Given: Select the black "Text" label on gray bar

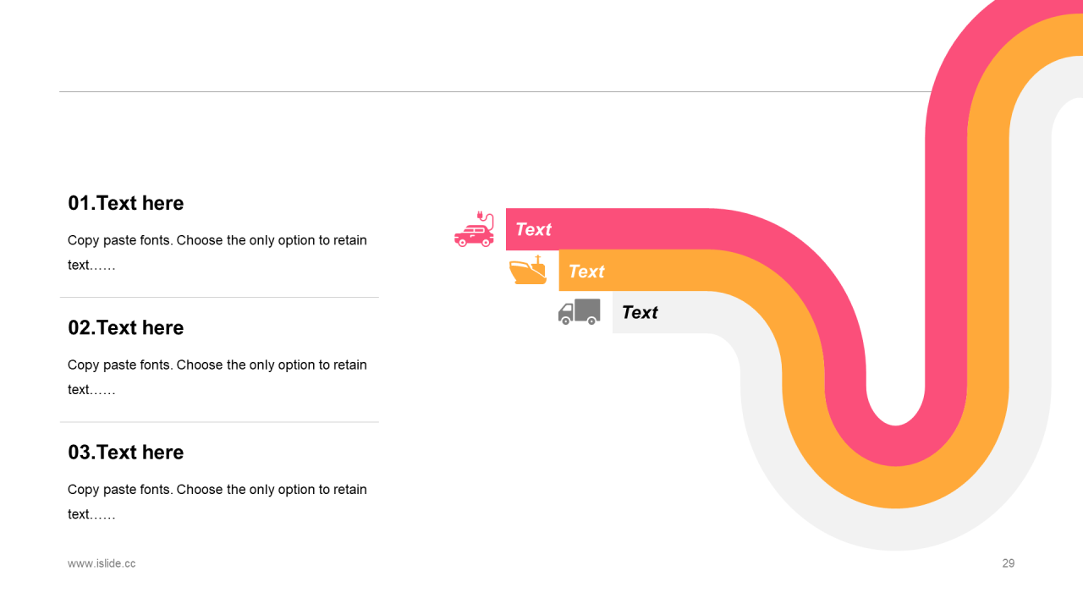Looking at the screenshot, I should (x=640, y=312).
